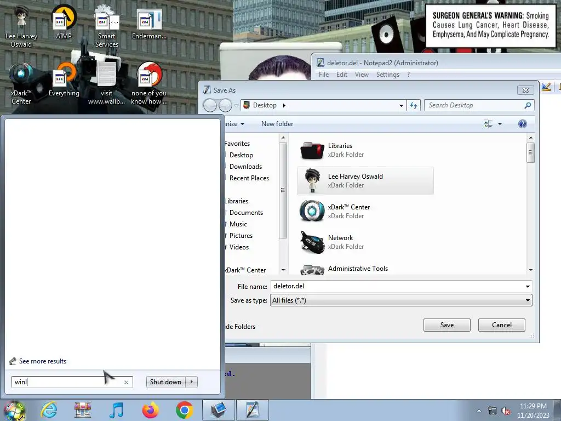Open the store/library taskbar icon
This screenshot has width=561, height=421.
83,410
